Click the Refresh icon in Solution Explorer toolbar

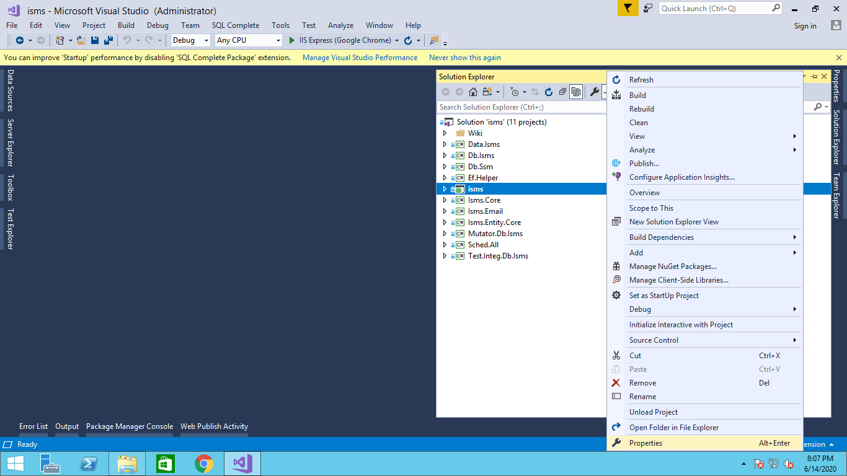tap(549, 92)
